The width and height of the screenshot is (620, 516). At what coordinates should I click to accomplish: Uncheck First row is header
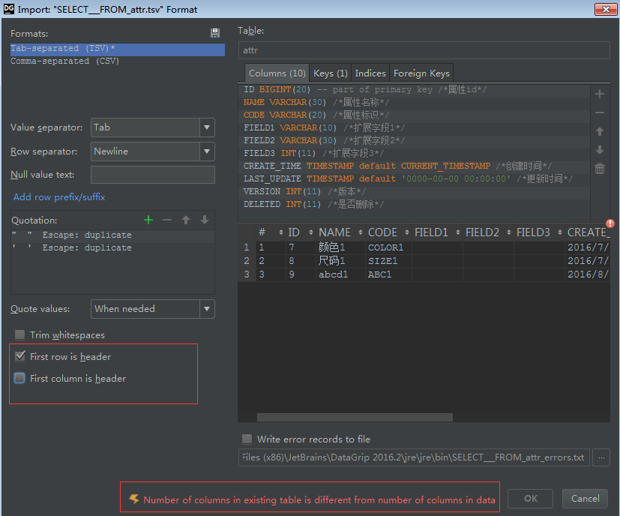(19, 356)
